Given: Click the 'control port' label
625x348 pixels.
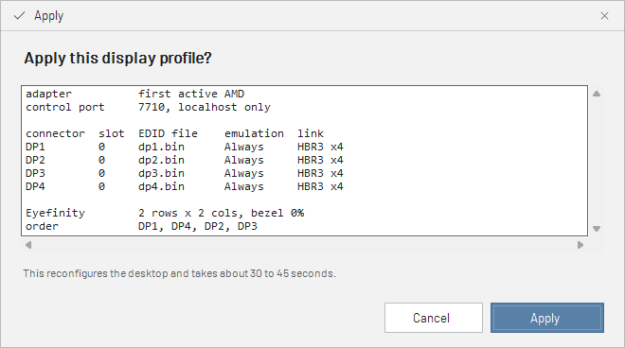Looking at the screenshot, I should pyautogui.click(x=65, y=107).
